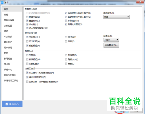Check the 段落标记(M) checkbox
This screenshot has height=114, width=145.
[x=27, y=59]
